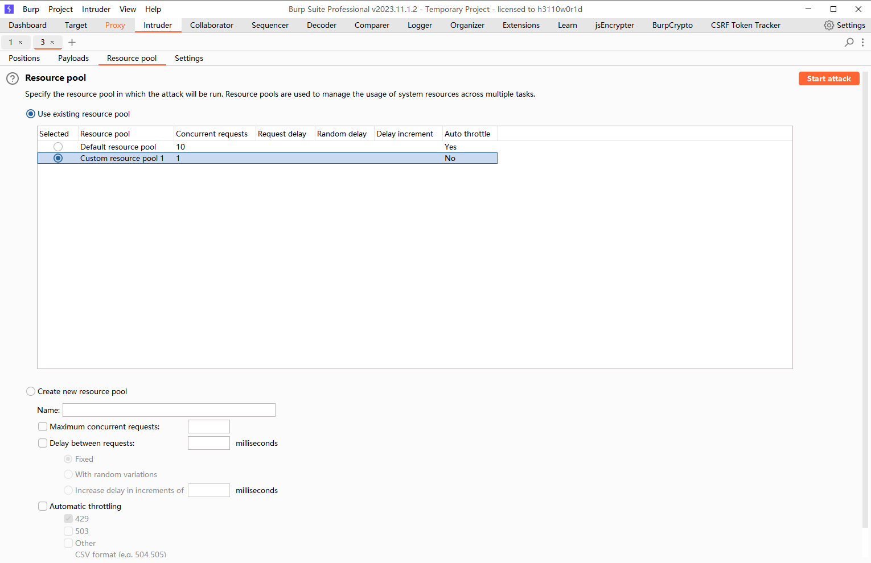Select Default resource pool radio button
Image resolution: width=871 pixels, height=563 pixels.
(x=58, y=147)
